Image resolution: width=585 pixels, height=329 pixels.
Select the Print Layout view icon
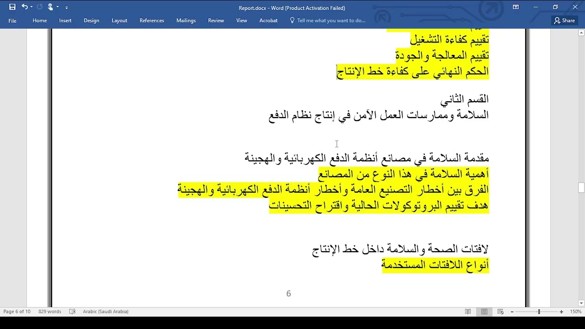point(484,312)
